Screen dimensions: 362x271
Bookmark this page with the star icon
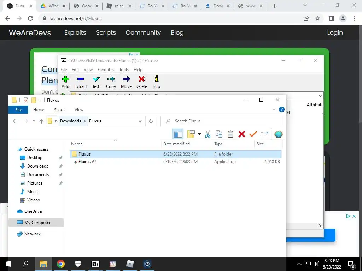pos(317,18)
